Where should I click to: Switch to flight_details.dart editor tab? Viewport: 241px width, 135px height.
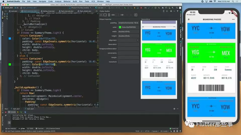[85, 11]
